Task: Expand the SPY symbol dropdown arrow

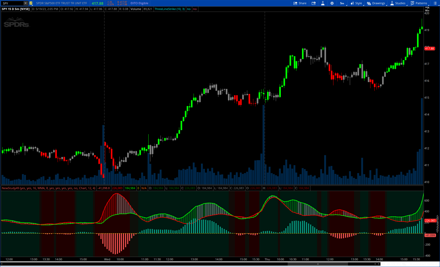Action: (26, 3)
